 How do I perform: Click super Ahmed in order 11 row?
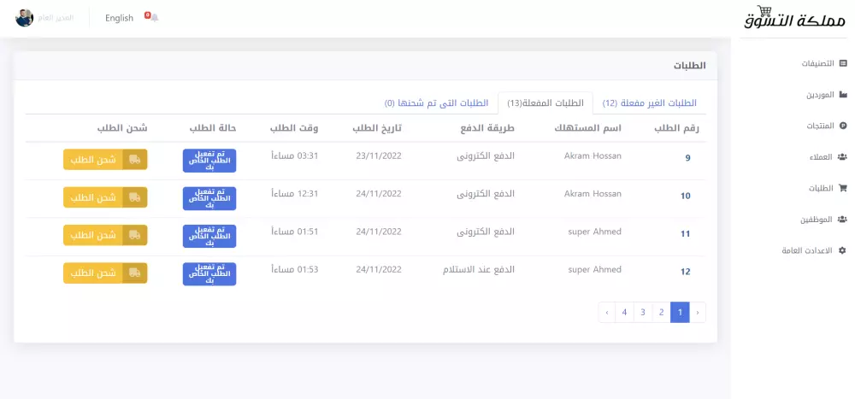point(594,232)
